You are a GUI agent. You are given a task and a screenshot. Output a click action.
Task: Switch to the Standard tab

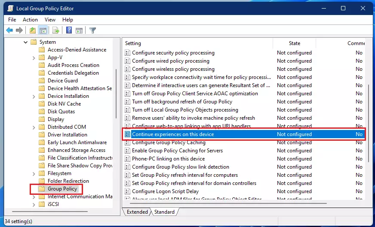tap(165, 212)
